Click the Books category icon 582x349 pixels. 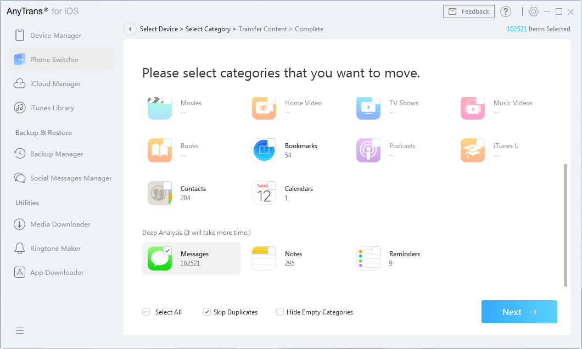(160, 150)
